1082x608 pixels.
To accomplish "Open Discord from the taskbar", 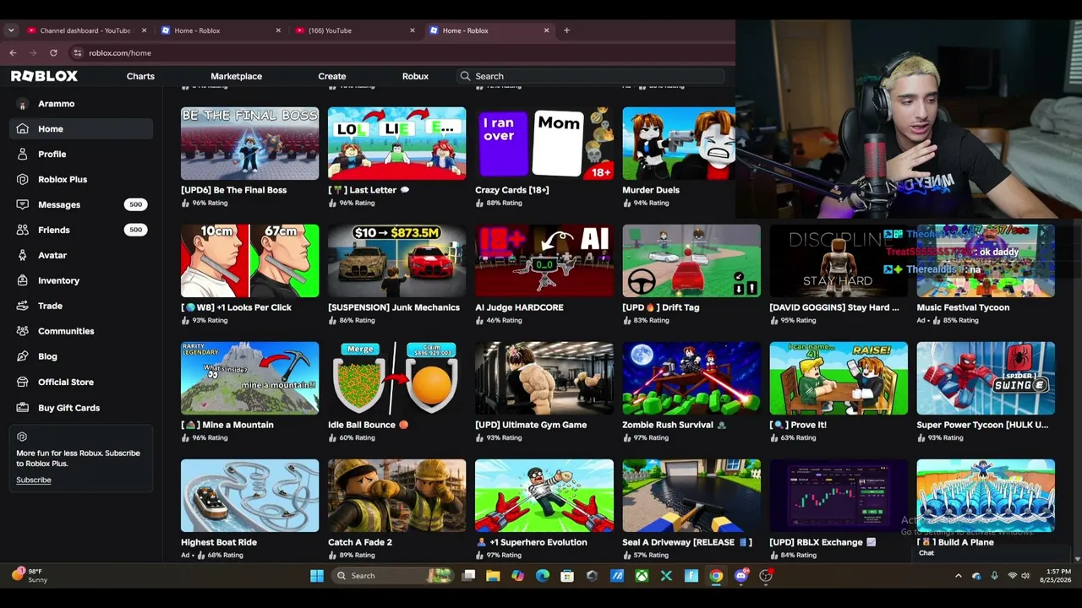I will [741, 576].
